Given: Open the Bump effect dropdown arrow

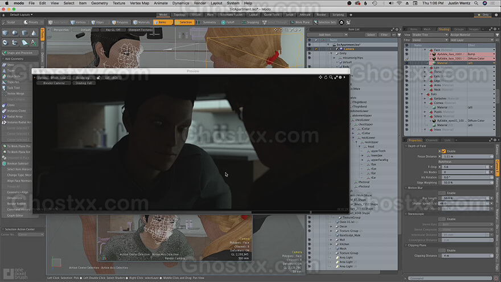Looking at the screenshot, I should pos(494,54).
